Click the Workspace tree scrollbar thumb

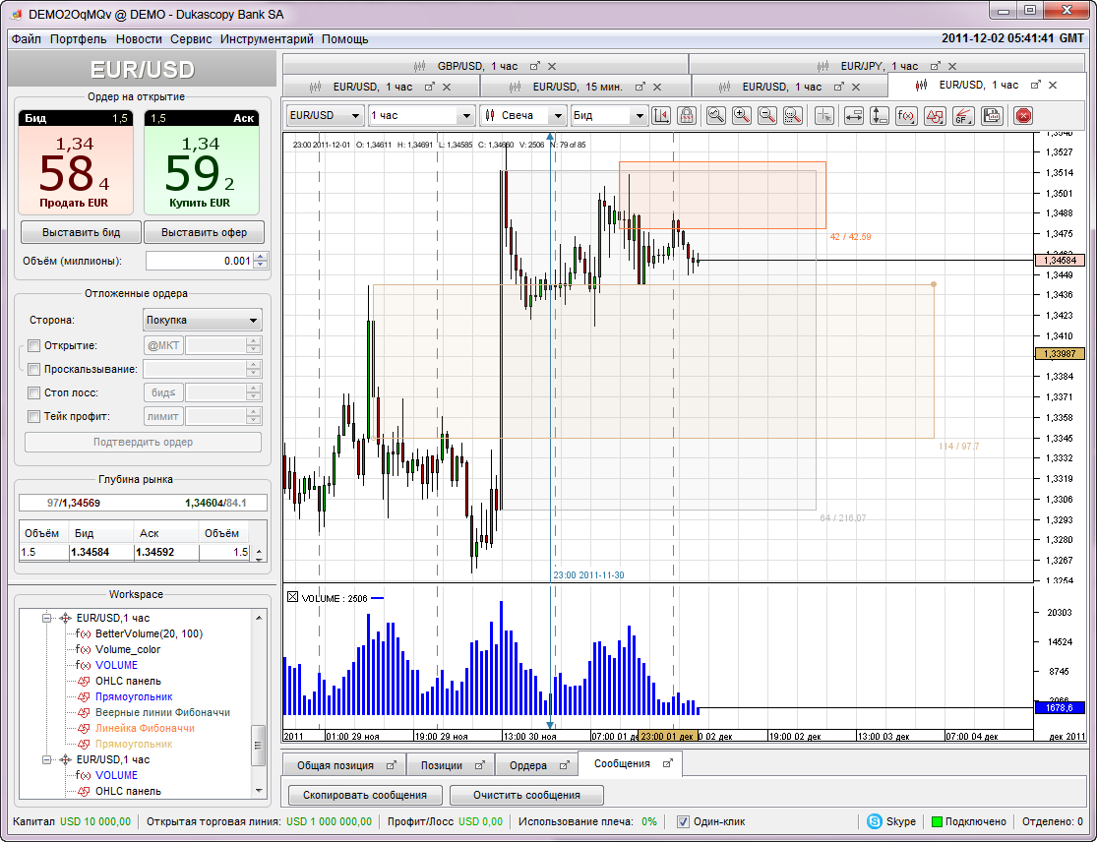coord(259,745)
